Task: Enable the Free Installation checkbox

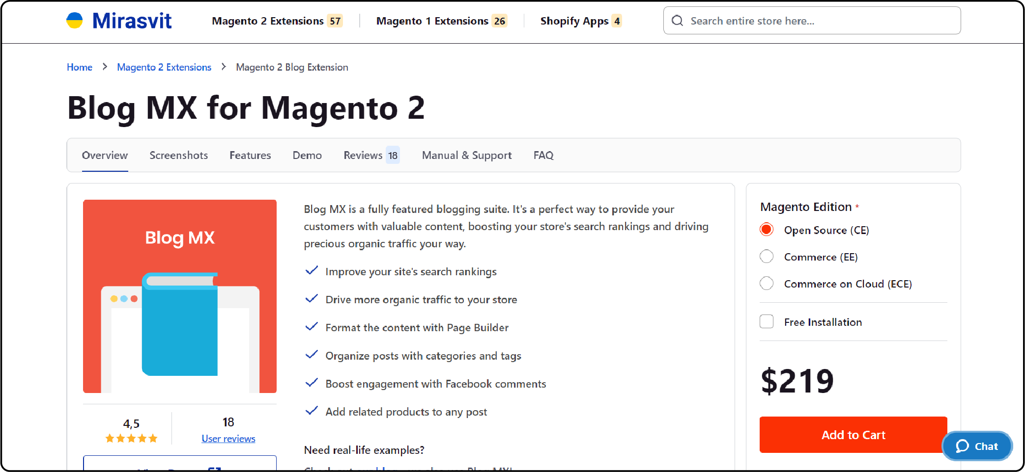Action: click(x=767, y=322)
